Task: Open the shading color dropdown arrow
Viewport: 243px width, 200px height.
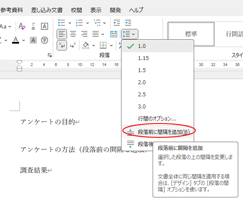Action: (93, 45)
